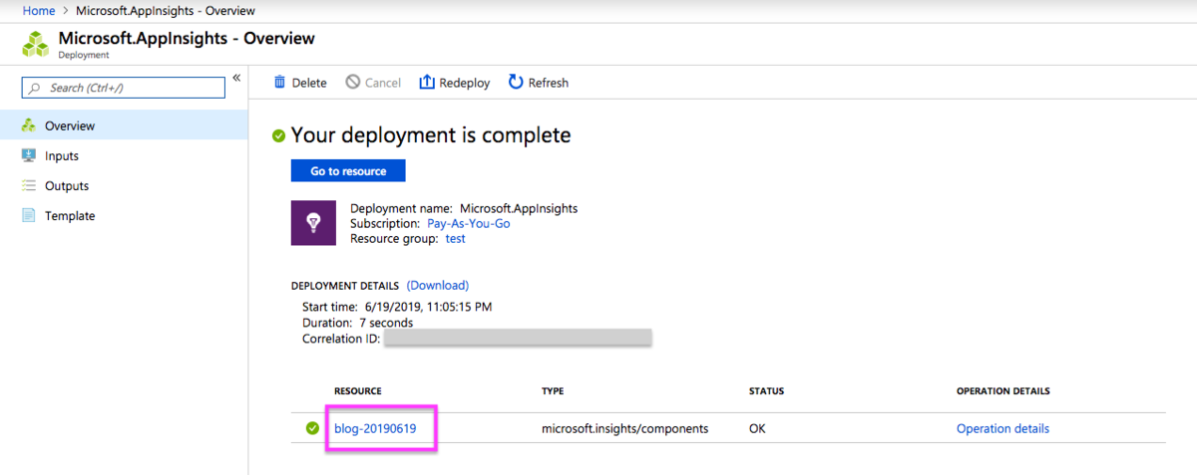Click the purple App Insights lightbulb icon

coord(313,223)
